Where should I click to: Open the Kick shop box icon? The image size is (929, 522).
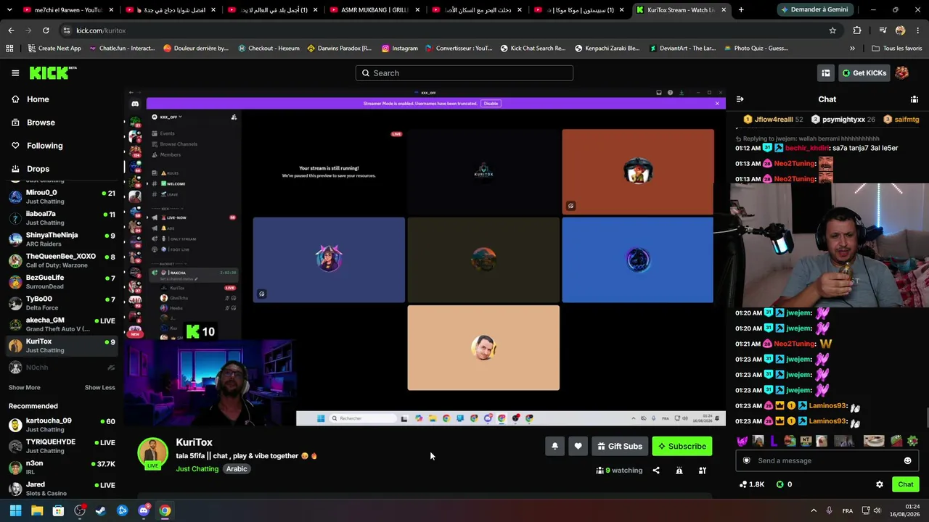pyautogui.click(x=826, y=72)
